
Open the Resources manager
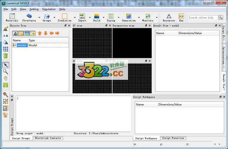pyautogui.click(x=169, y=18)
